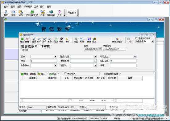This screenshot has width=170, height=121.
Task: Click the 单据日期 column header
Action: [x=52, y=78]
